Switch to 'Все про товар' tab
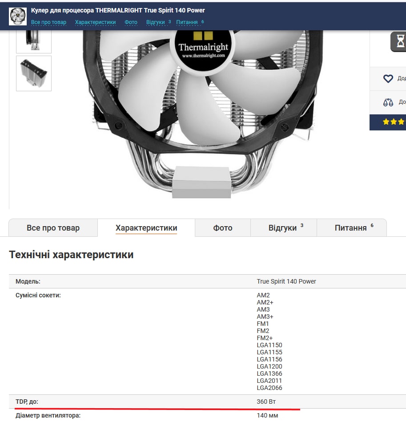Screen dimensions: 406x422 coord(53,228)
